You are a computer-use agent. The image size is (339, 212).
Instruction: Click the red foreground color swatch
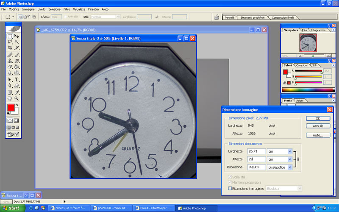[x=11, y=108]
